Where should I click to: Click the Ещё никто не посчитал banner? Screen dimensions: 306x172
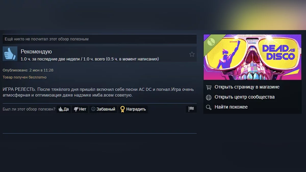click(100, 39)
